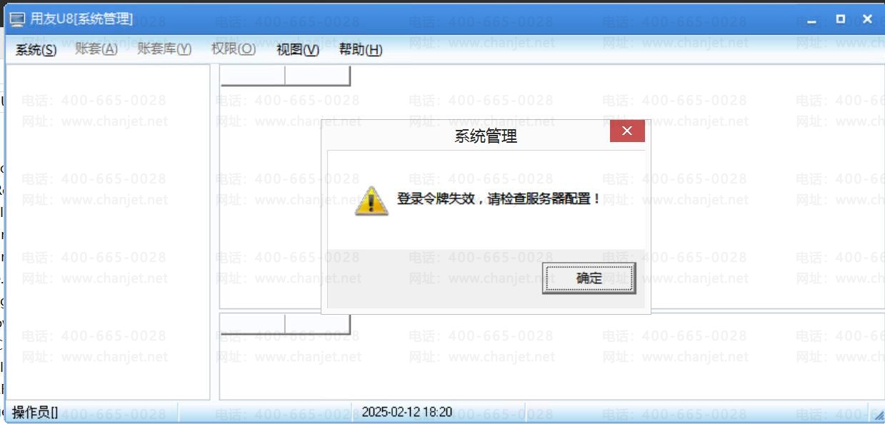
Task: Open the 系统(S) menu
Action: point(36,50)
